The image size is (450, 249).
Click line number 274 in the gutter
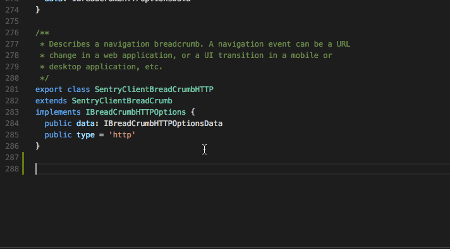12,10
